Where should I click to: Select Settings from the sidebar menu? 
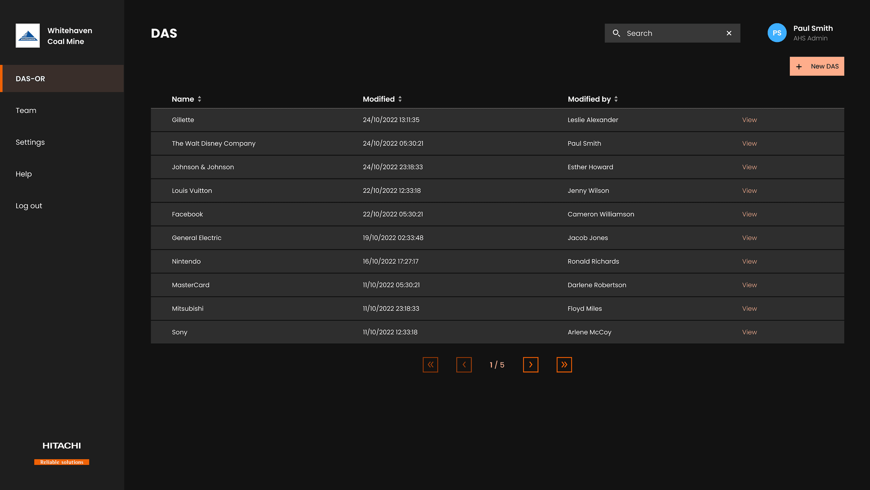30,142
